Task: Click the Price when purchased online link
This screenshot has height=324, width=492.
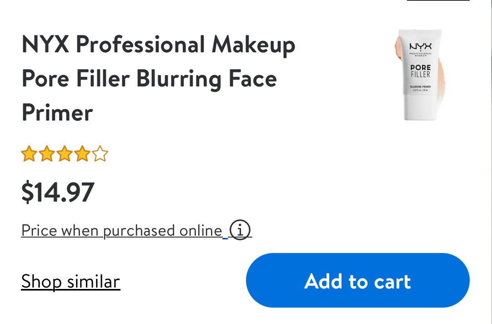Action: [x=122, y=231]
